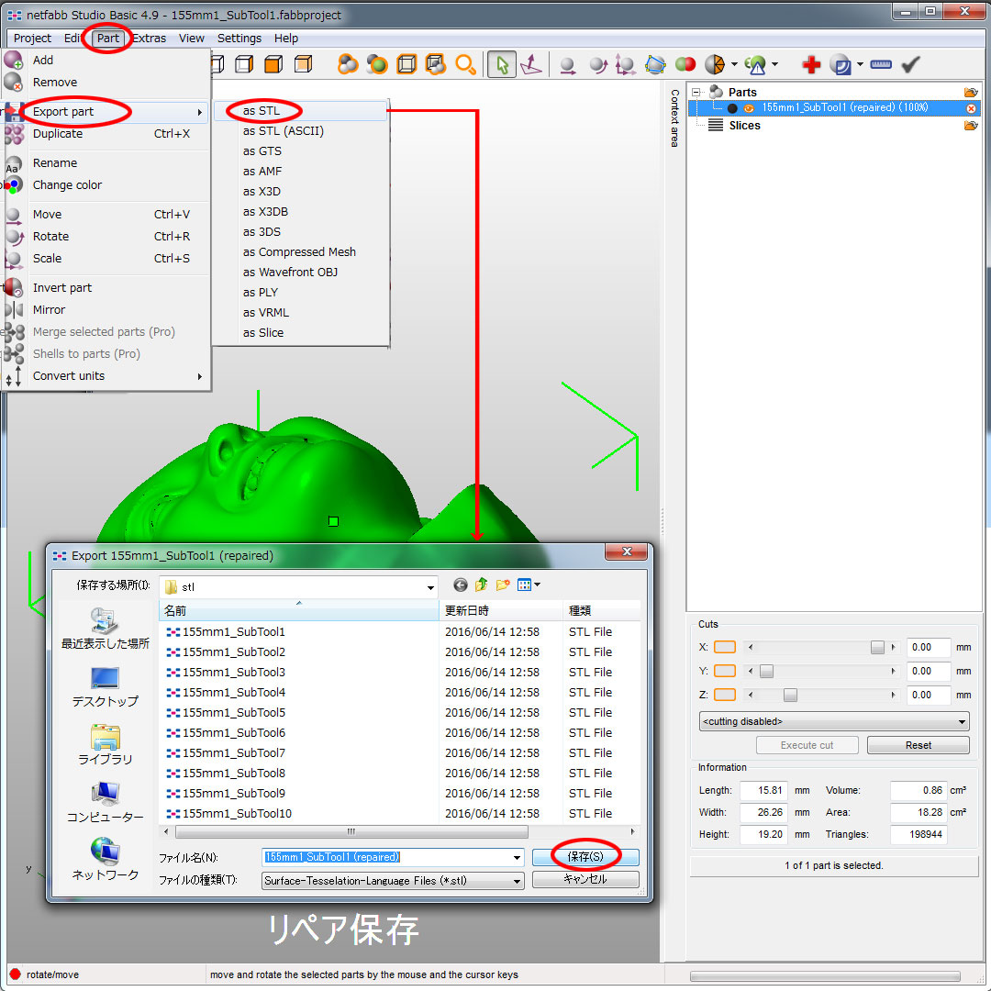Sort files by the 更新日時 column header
This screenshot has height=991, width=991.
[501, 611]
